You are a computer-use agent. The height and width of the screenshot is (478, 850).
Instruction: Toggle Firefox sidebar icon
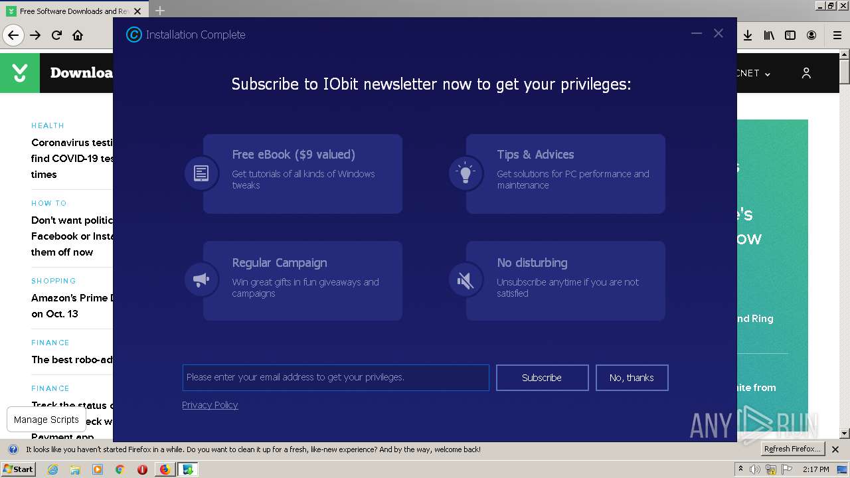tap(790, 35)
